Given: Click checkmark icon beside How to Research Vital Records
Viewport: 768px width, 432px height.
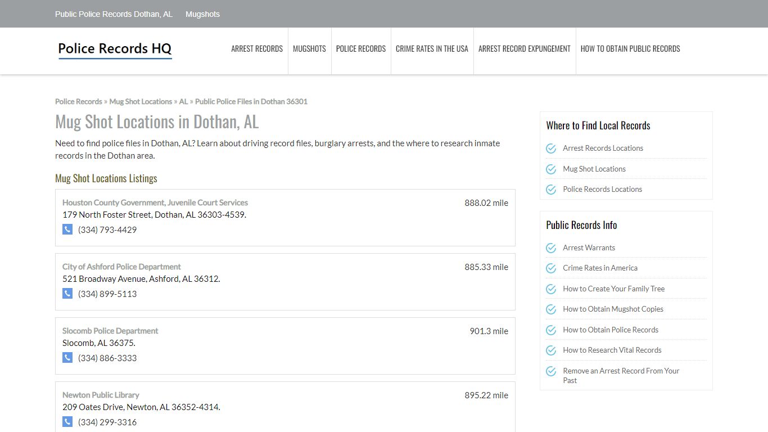Looking at the screenshot, I should pyautogui.click(x=551, y=350).
